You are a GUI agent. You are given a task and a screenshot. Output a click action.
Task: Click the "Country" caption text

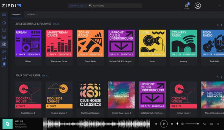click(x=183, y=61)
